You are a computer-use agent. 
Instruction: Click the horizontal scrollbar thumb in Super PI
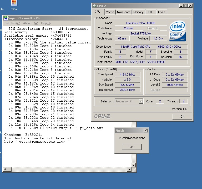pyautogui.click(x=9, y=169)
